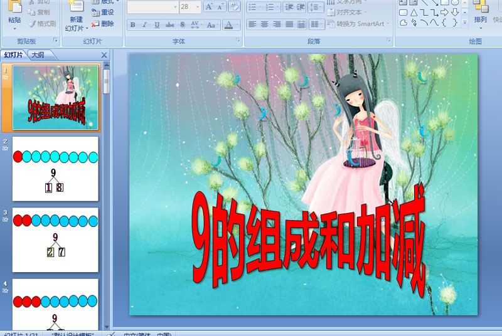Delete slide with 删除 button
502x336 pixels.
click(x=102, y=24)
